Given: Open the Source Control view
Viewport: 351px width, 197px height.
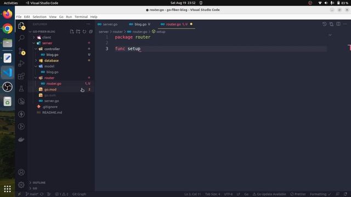Looking at the screenshot, I should (x=21, y=51).
